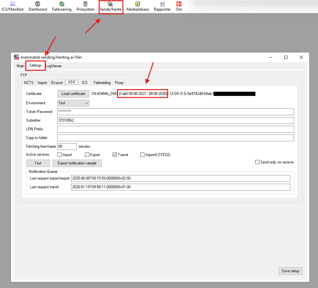Open the Feilmelding sub-tab
Image resolution: width=318 pixels, height=288 pixels.
pos(102,83)
